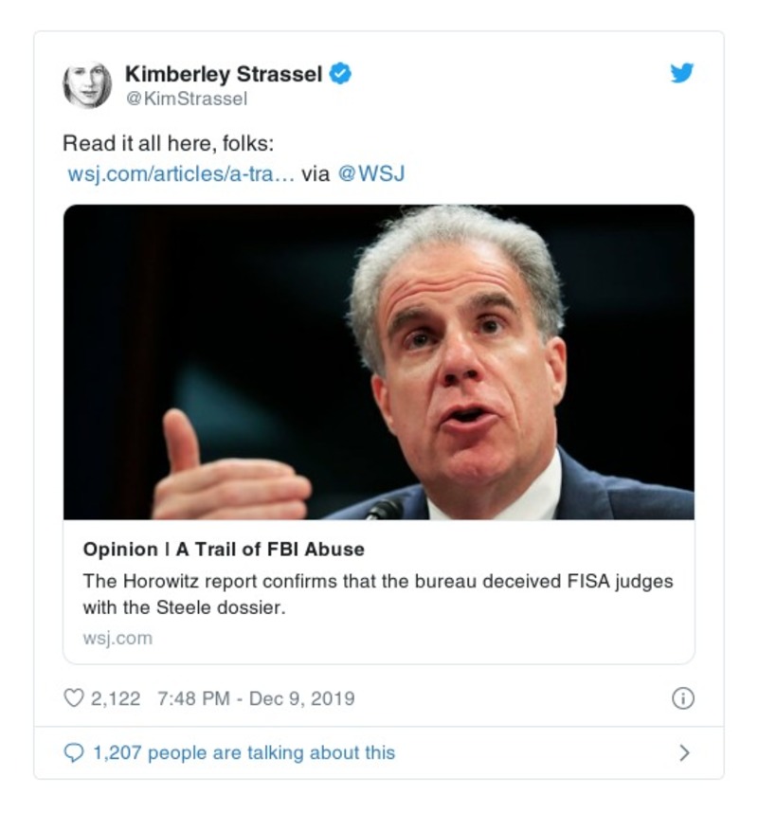Expand the conversation with the right chevron
The width and height of the screenshot is (758, 813).
click(684, 753)
